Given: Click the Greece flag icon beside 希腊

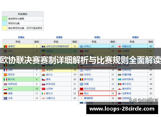Looking at the screenshot, I should tap(81, 84).
